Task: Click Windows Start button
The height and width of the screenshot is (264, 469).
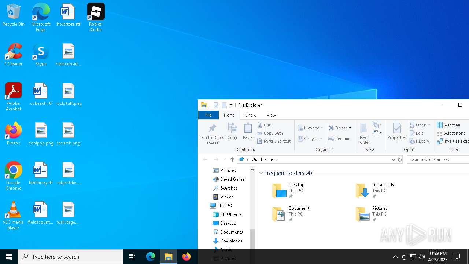Action: click(x=9, y=257)
